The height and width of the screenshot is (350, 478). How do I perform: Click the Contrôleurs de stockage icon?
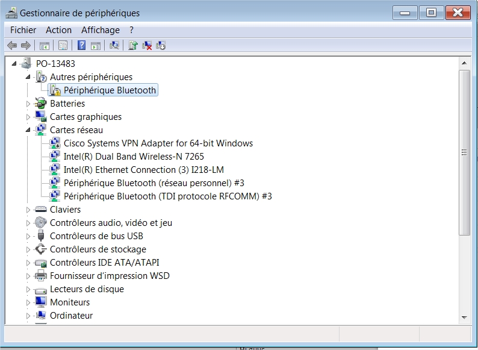tap(40, 249)
